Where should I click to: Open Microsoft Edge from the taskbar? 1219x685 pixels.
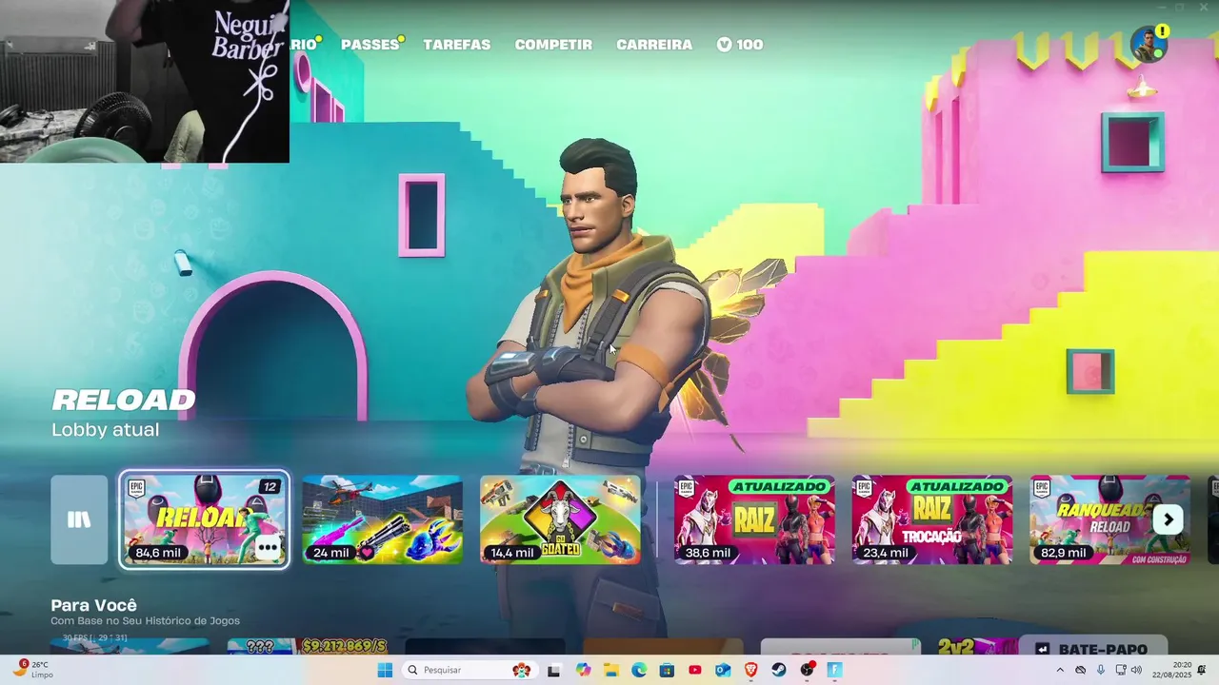coord(639,670)
